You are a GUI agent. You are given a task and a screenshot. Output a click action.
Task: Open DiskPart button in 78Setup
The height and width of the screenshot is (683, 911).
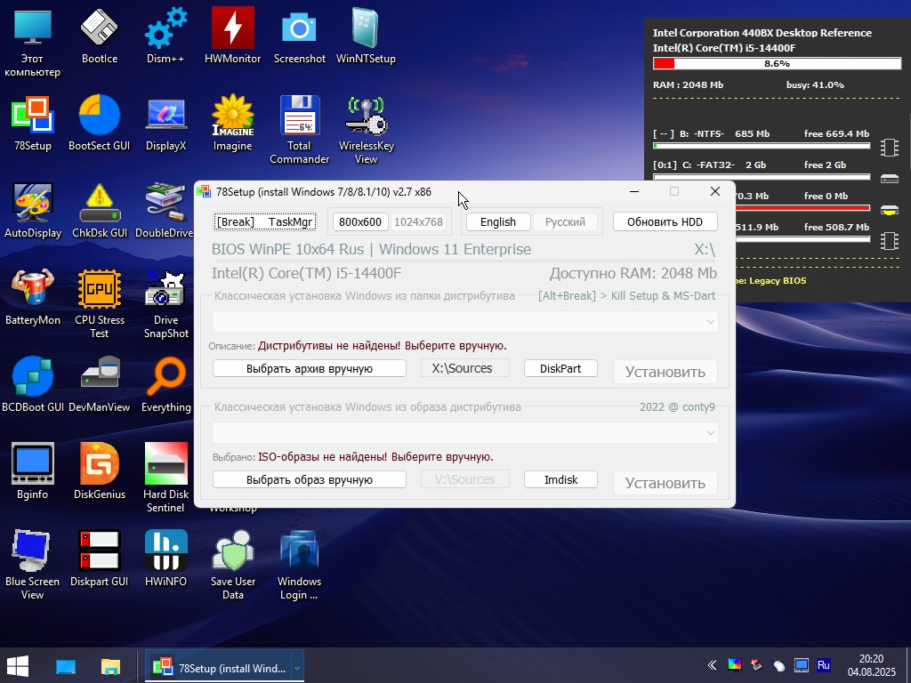point(560,368)
